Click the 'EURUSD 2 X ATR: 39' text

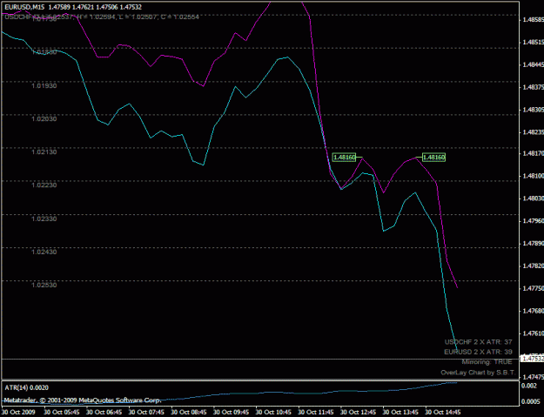pyautogui.click(x=478, y=352)
